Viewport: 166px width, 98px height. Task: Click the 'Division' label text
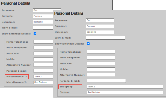[65, 92]
